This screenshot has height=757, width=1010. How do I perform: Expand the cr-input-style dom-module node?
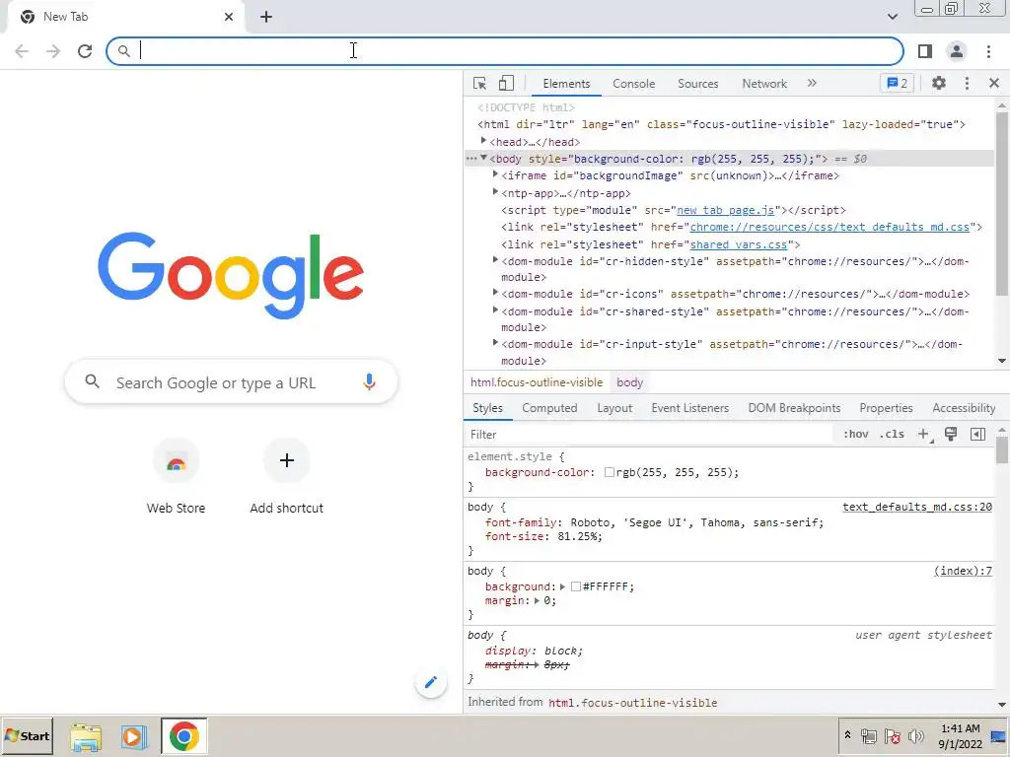(x=495, y=343)
